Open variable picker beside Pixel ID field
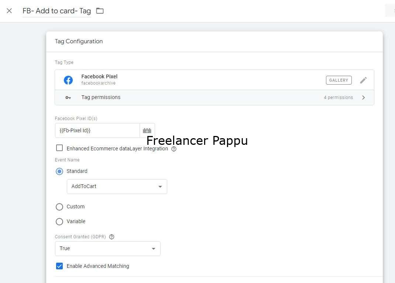The height and width of the screenshot is (283, 395). point(147,130)
